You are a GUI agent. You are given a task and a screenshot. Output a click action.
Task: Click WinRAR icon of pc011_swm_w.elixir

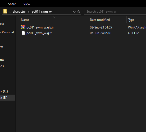pos(23,27)
